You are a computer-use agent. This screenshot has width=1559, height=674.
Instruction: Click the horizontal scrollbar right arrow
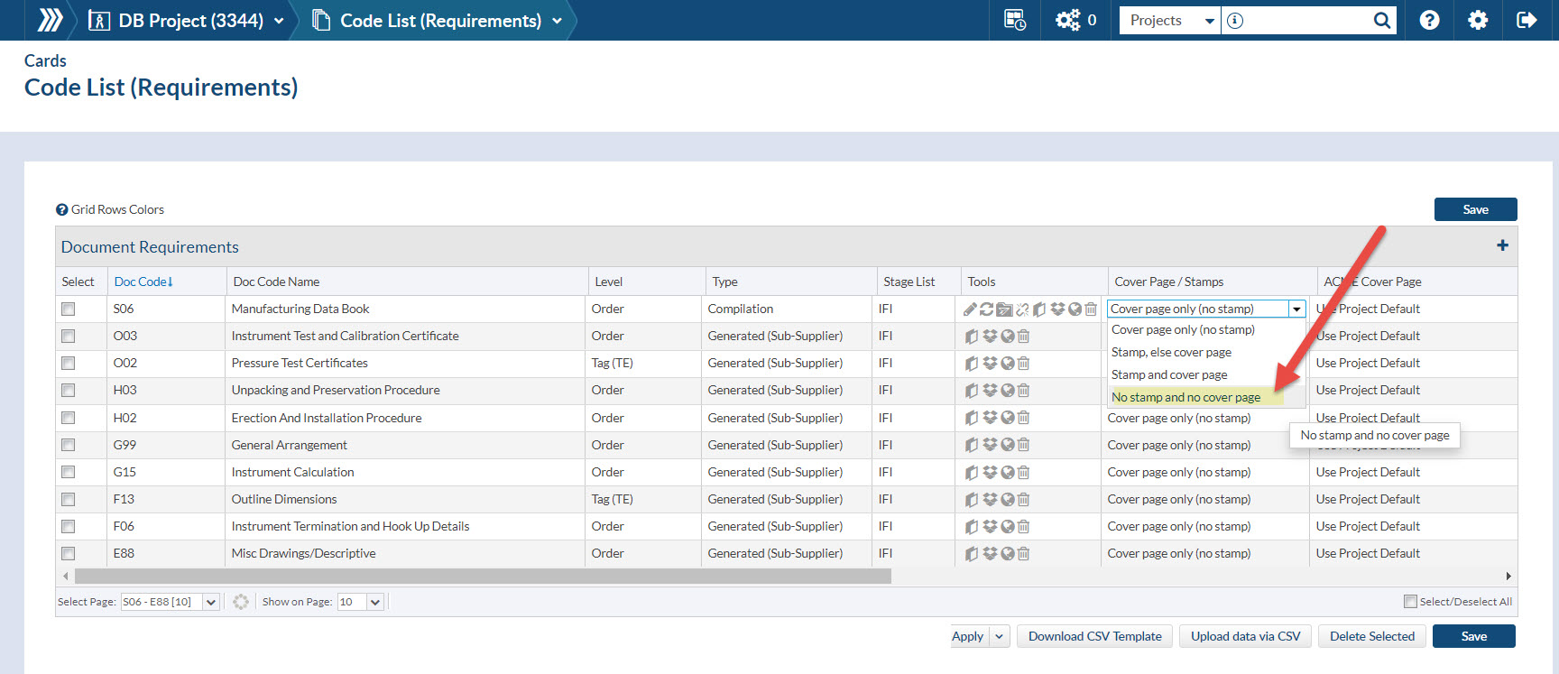1508,576
